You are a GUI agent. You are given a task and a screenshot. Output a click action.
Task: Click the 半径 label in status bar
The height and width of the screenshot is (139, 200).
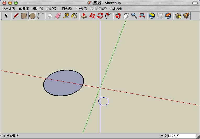coord(163,136)
